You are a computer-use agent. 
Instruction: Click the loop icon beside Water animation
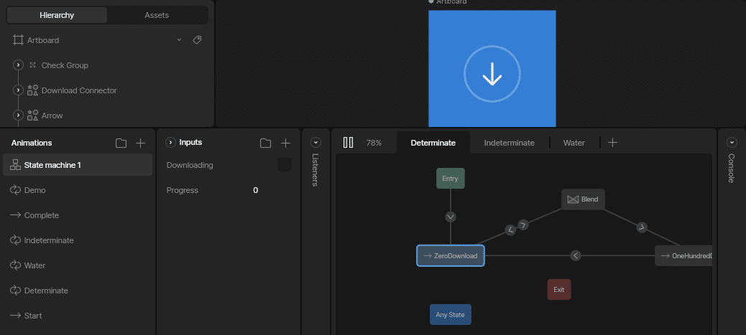point(15,265)
